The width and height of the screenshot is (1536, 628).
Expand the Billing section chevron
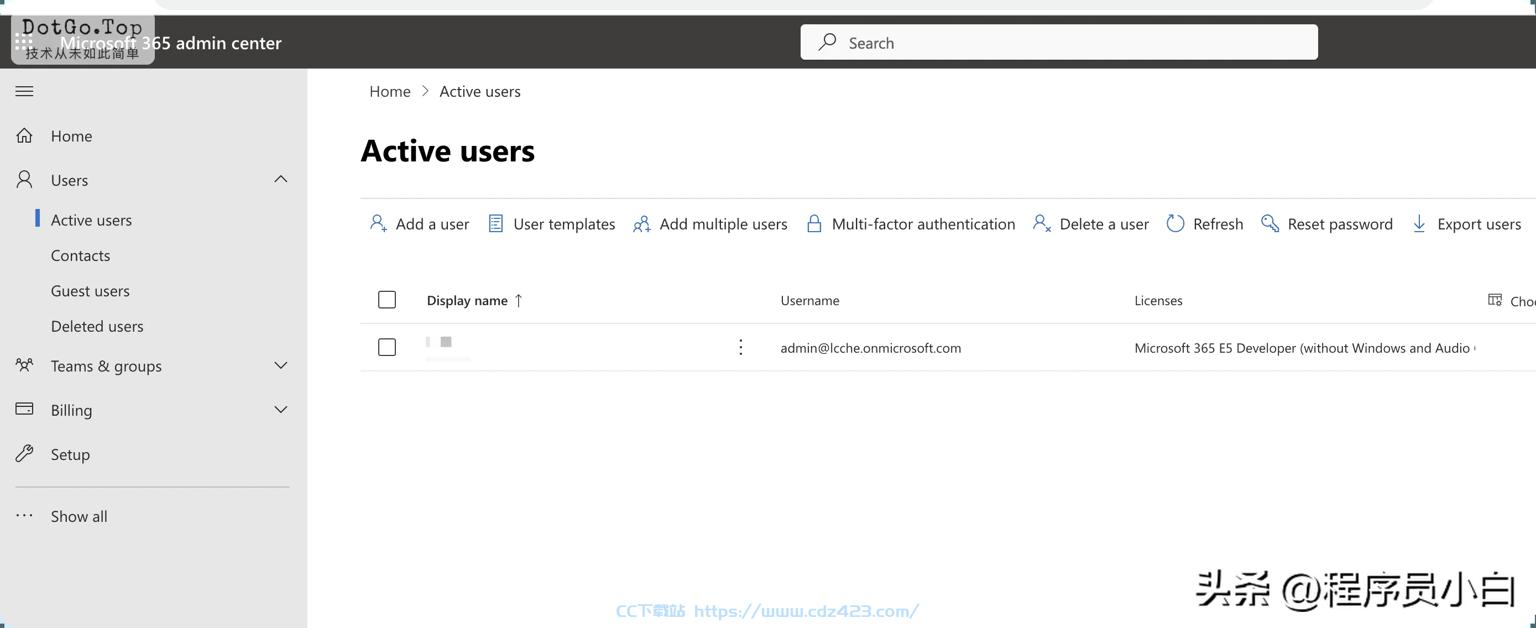(280, 409)
